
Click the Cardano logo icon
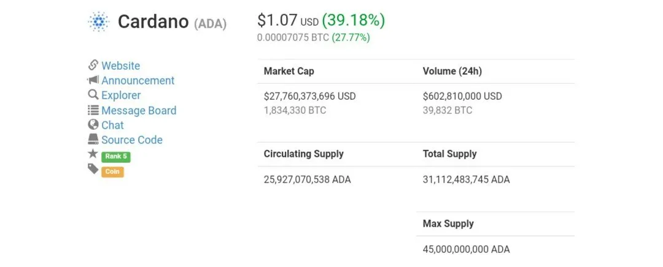click(98, 21)
